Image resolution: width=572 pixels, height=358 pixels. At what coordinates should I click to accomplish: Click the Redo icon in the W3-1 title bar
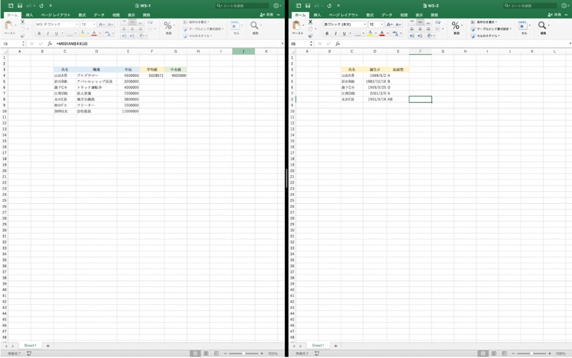pos(41,6)
